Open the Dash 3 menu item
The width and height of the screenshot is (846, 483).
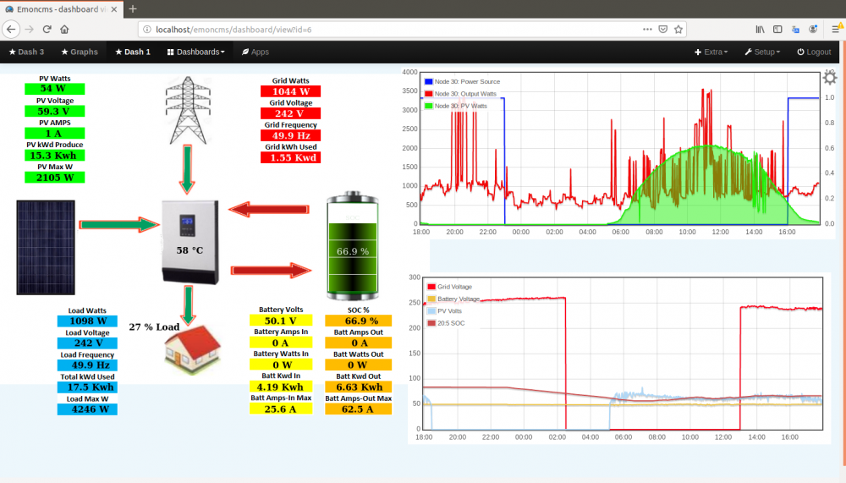[x=26, y=52]
